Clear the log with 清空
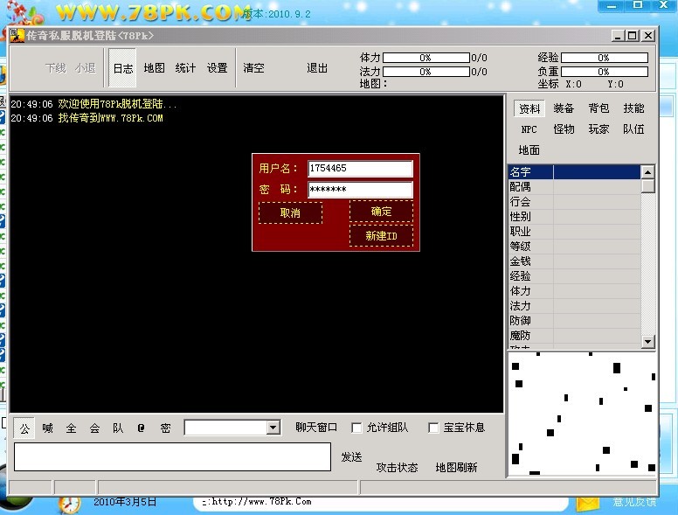678x515 pixels. click(x=253, y=68)
